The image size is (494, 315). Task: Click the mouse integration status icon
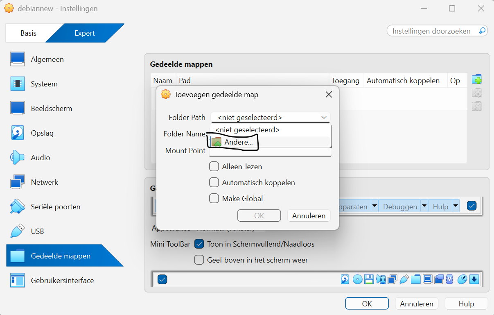462,279
